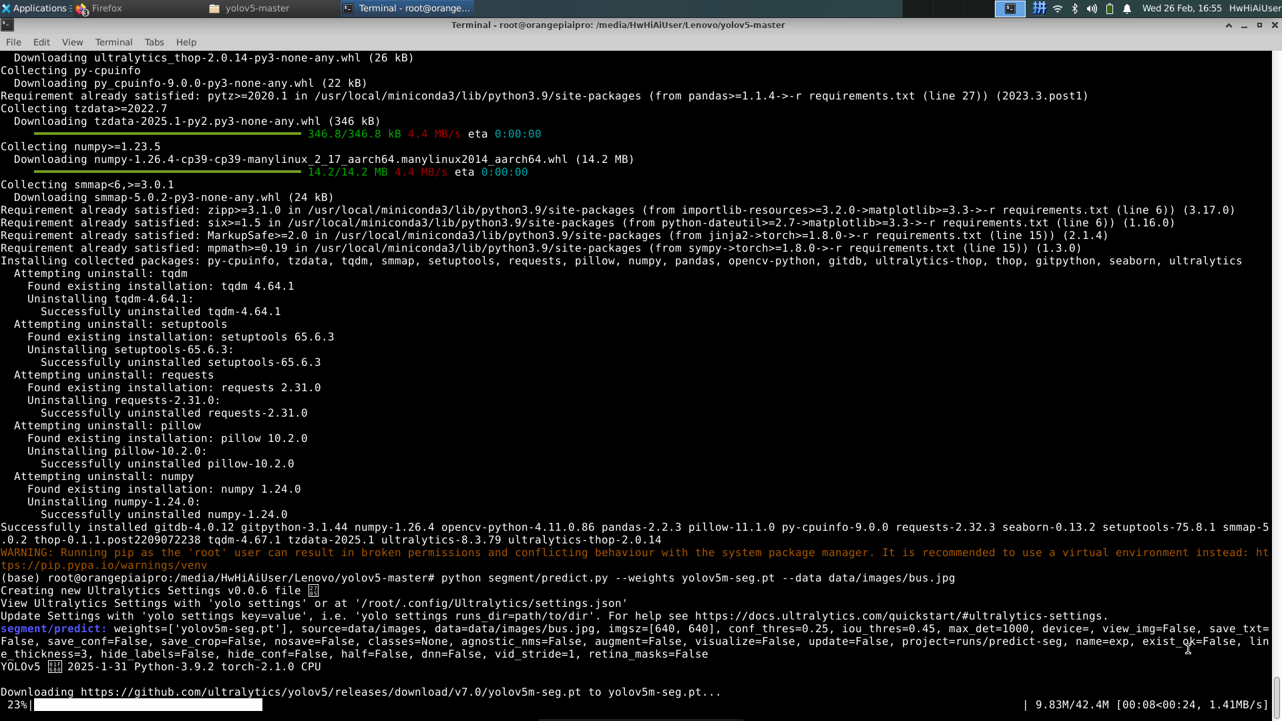Screen dimensions: 1282x721
Task: Roll up window with the arrow button
Action: coord(1229,25)
